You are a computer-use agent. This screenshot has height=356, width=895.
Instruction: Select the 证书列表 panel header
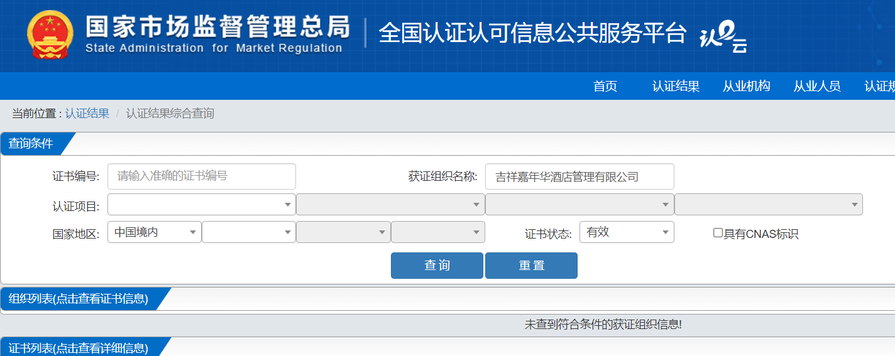(x=79, y=347)
